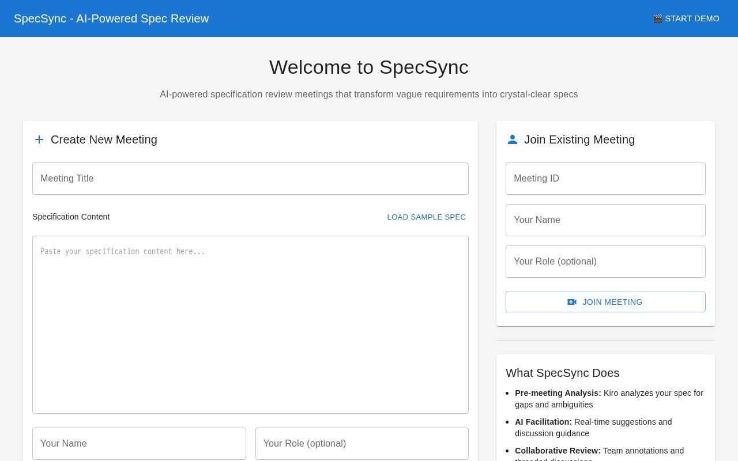Focus the Meeting Title field

pyautogui.click(x=250, y=179)
